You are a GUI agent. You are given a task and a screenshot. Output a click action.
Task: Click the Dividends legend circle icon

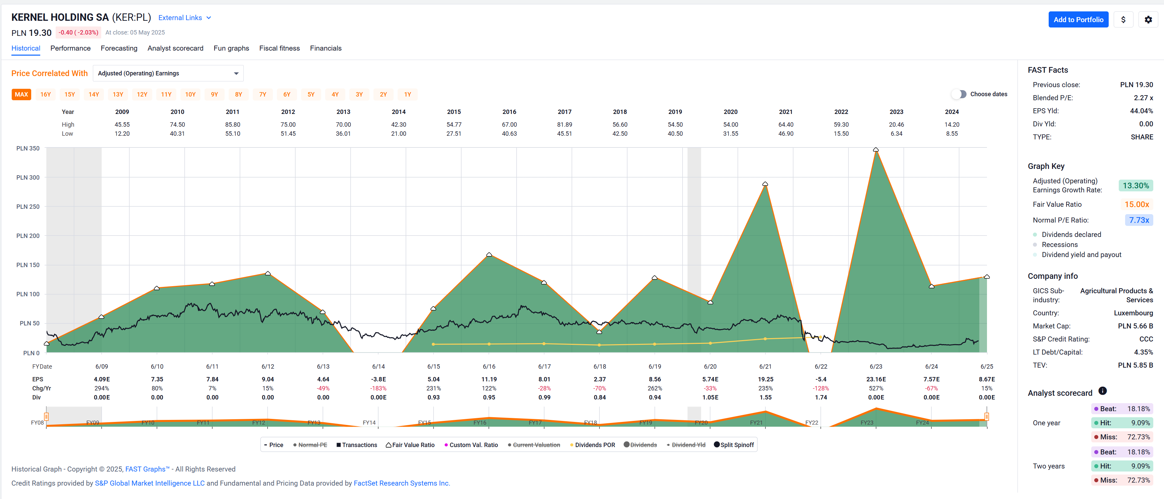626,444
